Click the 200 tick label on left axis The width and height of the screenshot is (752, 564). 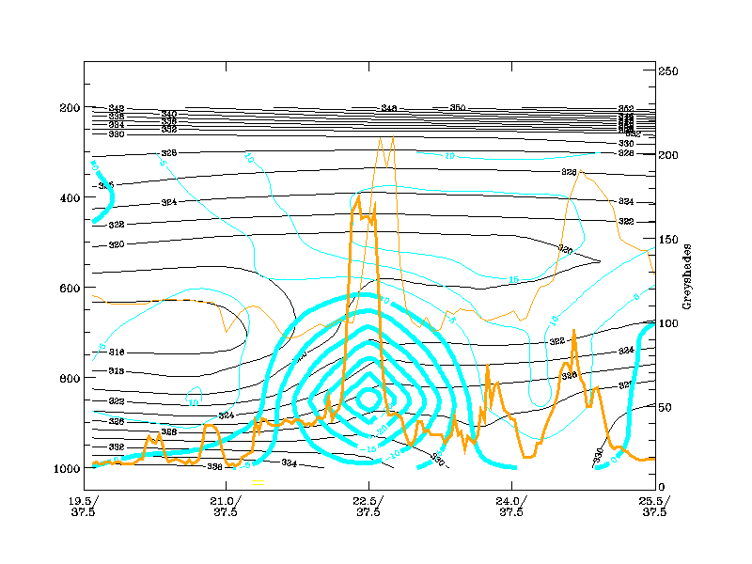(69, 107)
